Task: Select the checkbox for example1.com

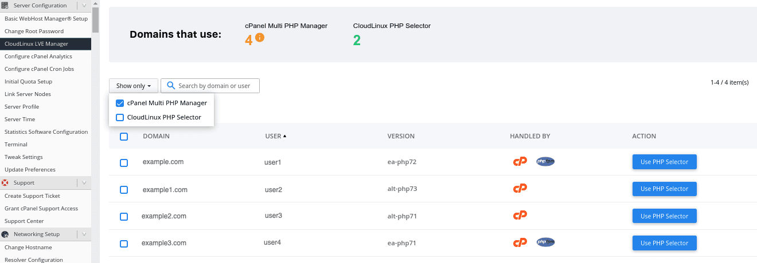Action: (x=124, y=190)
